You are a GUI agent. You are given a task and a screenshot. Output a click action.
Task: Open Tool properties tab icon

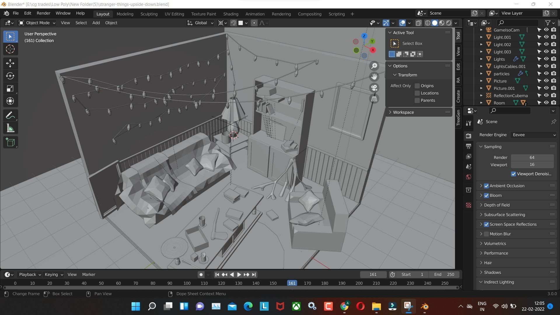coord(469,123)
